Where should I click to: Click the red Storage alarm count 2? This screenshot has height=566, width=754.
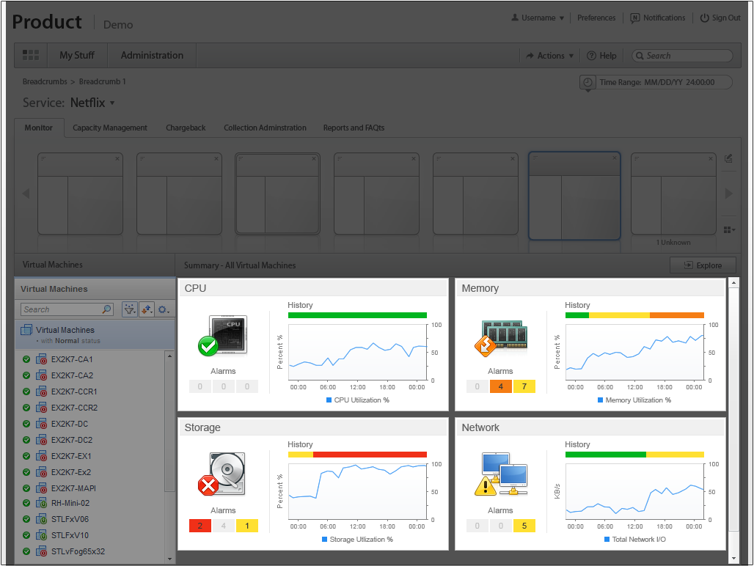(x=200, y=526)
